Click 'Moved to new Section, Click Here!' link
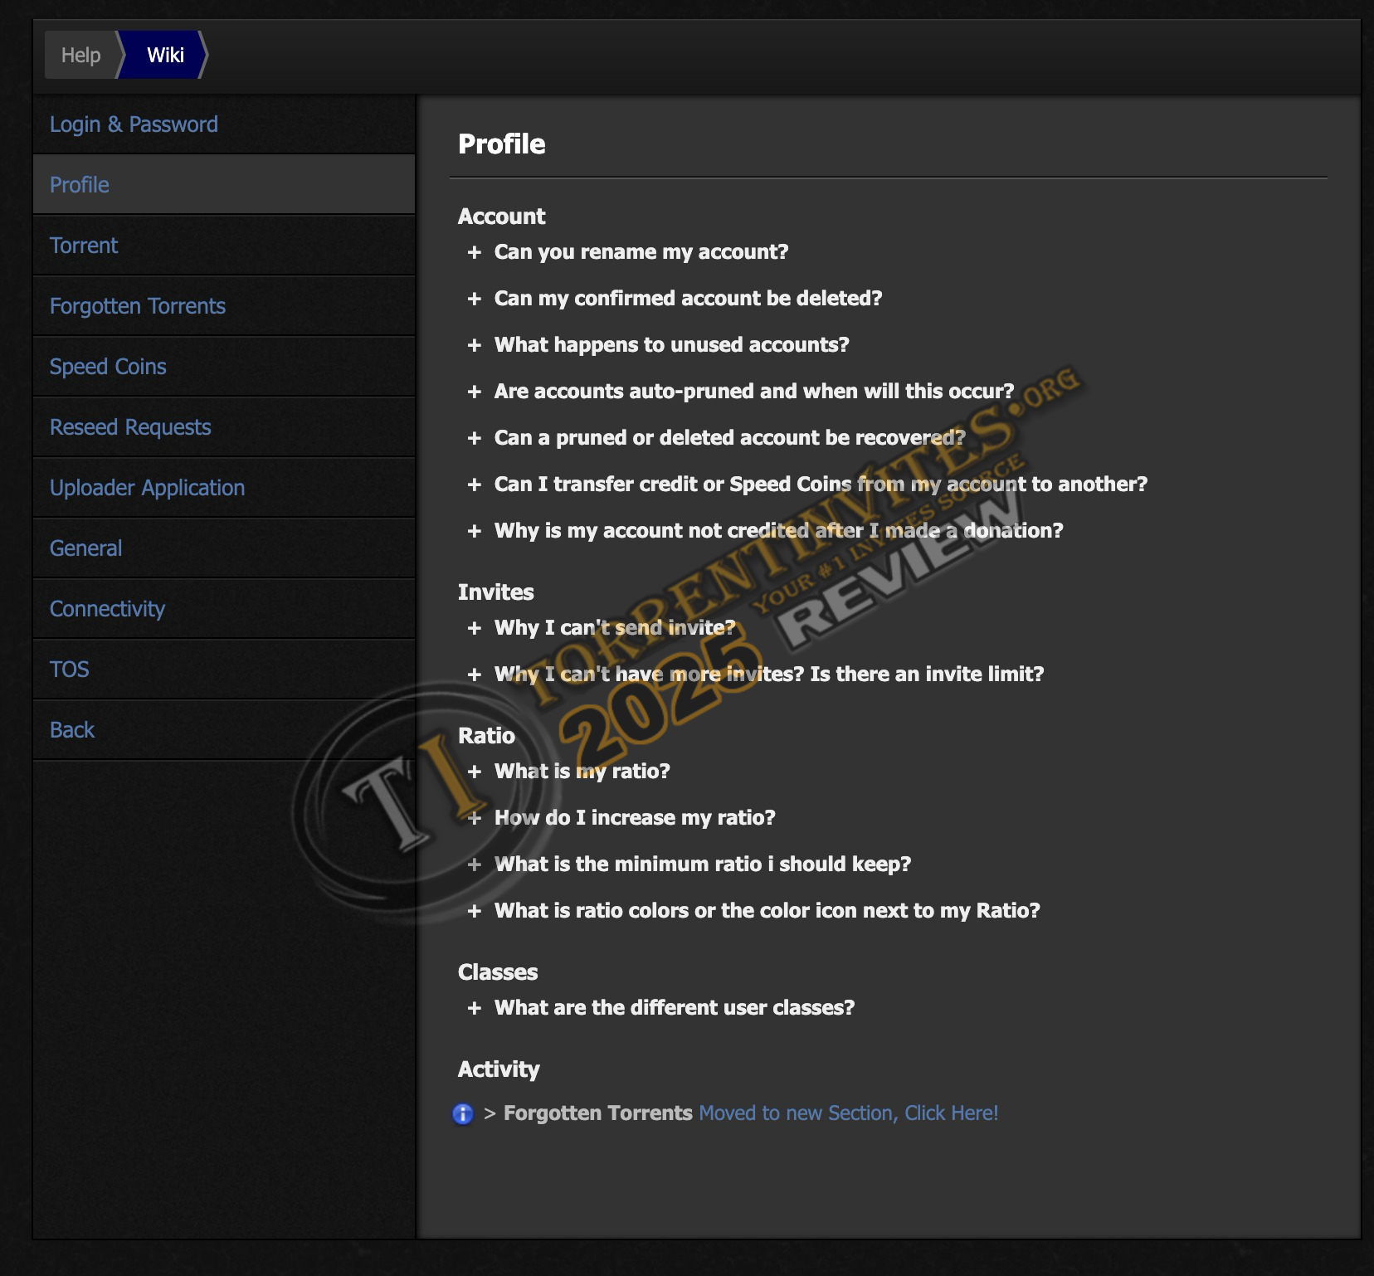 (848, 1113)
